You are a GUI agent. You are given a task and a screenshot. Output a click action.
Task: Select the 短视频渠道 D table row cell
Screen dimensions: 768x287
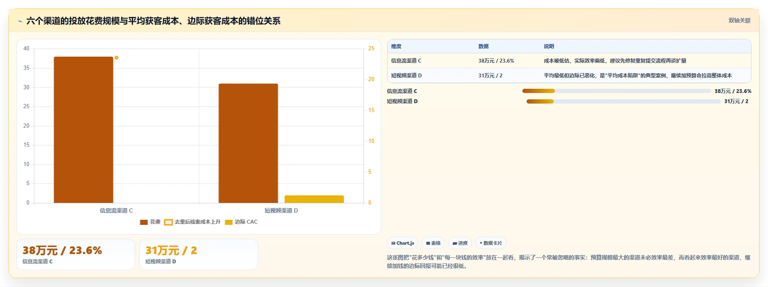pyautogui.click(x=407, y=76)
